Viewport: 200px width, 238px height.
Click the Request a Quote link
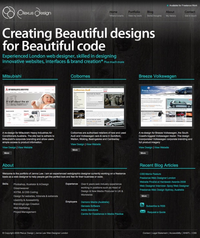(156, 212)
